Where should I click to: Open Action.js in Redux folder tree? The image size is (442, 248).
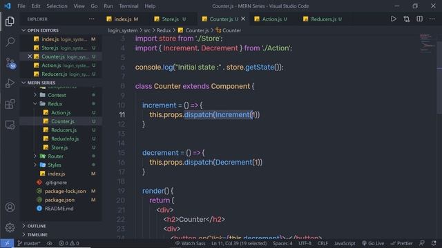[x=61, y=112]
